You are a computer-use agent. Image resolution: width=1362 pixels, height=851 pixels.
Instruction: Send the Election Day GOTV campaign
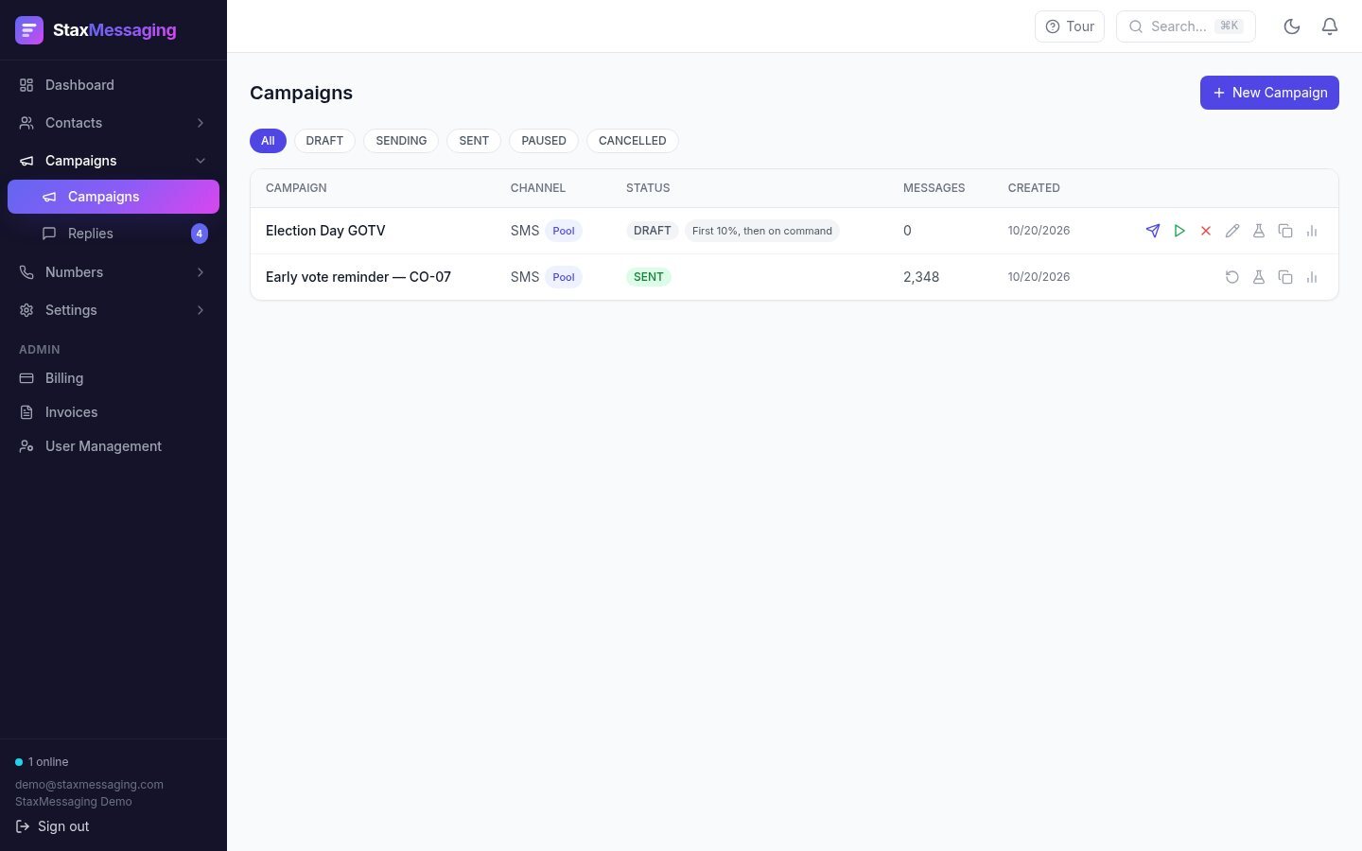(x=1153, y=231)
